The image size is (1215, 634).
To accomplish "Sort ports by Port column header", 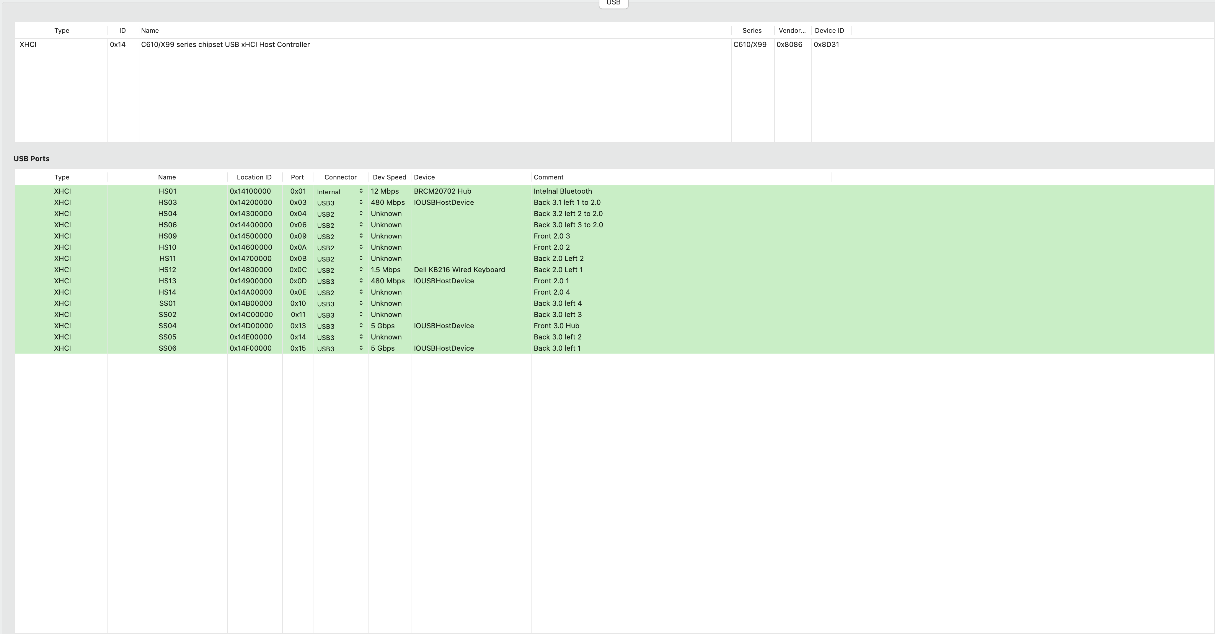I will 297,177.
